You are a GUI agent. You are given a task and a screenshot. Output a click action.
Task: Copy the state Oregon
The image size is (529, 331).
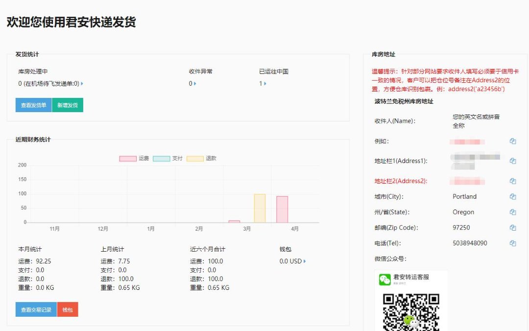[512, 213]
